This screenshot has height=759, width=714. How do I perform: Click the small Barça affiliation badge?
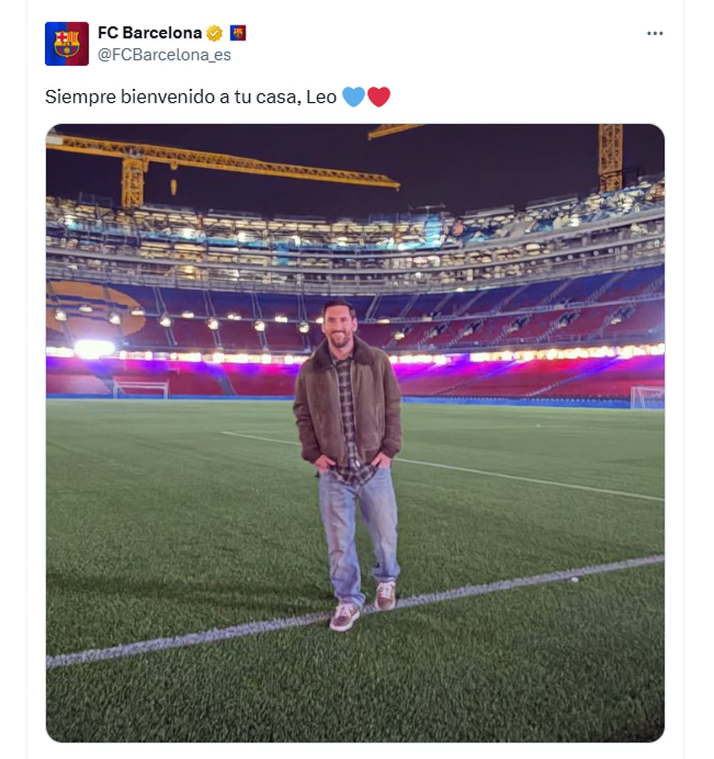pyautogui.click(x=238, y=33)
